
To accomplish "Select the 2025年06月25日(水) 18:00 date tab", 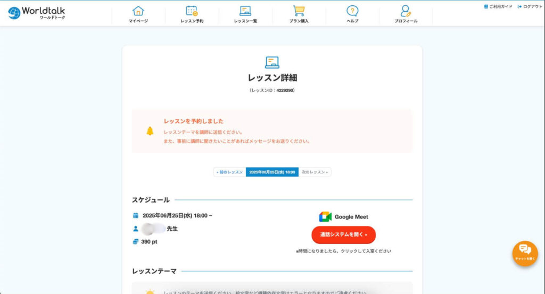I will (x=272, y=172).
